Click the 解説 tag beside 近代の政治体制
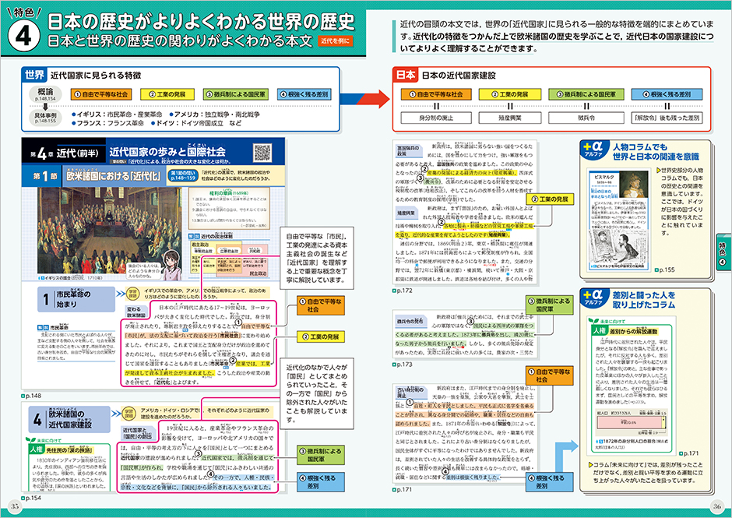This screenshot has height=518, width=732. pos(193,236)
